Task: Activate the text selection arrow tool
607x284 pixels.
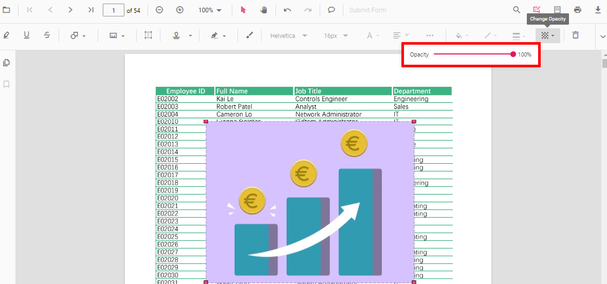Action: 244,10
